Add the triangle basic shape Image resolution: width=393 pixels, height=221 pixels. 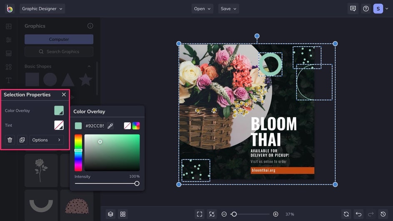[68, 80]
